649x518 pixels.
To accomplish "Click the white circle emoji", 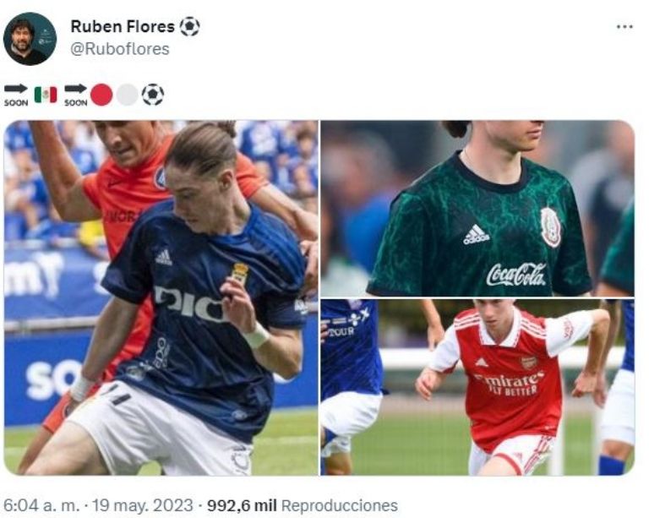I will (x=127, y=95).
